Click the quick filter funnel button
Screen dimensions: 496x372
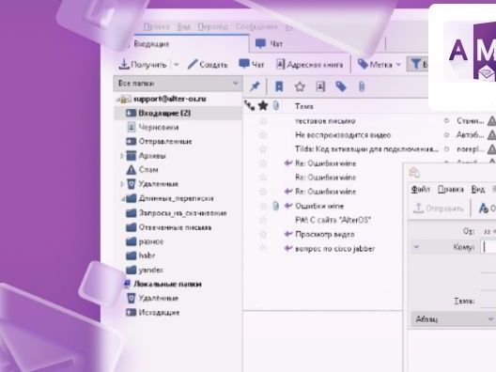(x=417, y=64)
